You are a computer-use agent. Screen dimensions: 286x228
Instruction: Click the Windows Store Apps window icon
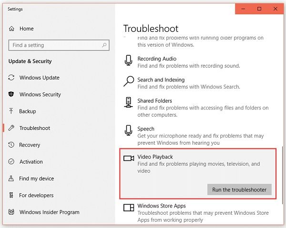click(x=129, y=208)
